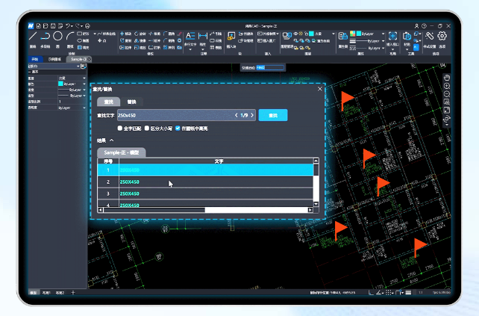
Task: Select the Circle drawing tool
Action: click(57, 37)
